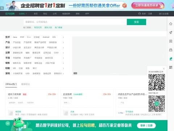Open the 逆向工程专家 job card title
Image resolution: width=174 pixels, height=131 pixels.
(x=14, y=94)
